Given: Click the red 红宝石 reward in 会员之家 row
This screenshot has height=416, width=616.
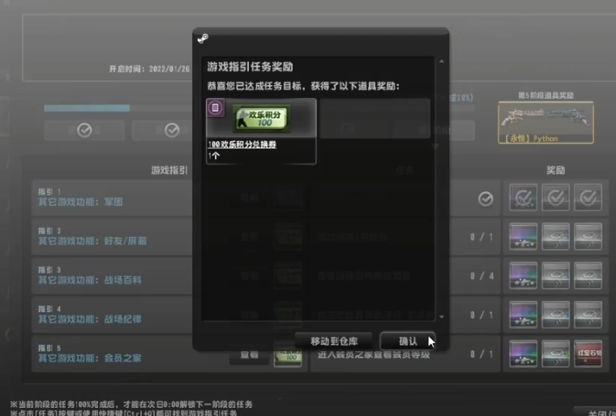Looking at the screenshot, I should point(588,354).
